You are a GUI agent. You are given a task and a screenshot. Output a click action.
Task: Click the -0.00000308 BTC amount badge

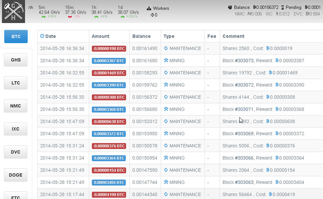(x=109, y=97)
